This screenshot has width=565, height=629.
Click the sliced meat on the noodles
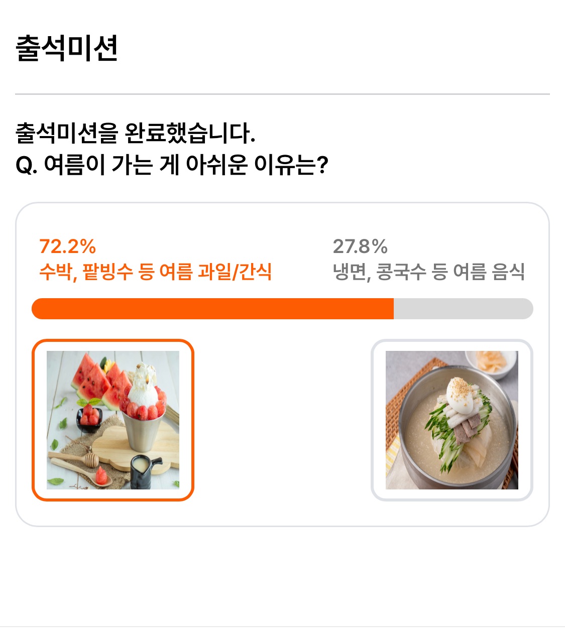(467, 428)
